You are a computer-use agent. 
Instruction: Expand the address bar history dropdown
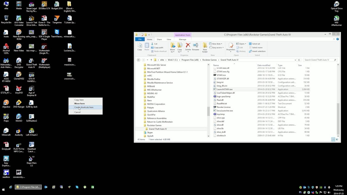[295, 60]
